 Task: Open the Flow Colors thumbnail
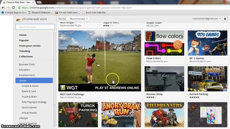coord(164,43)
